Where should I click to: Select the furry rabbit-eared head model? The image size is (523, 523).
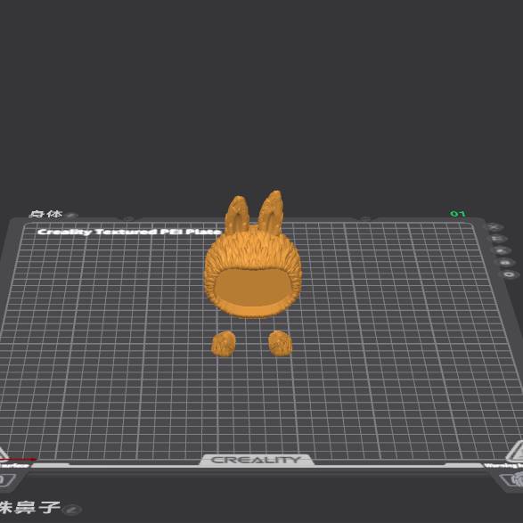253,255
